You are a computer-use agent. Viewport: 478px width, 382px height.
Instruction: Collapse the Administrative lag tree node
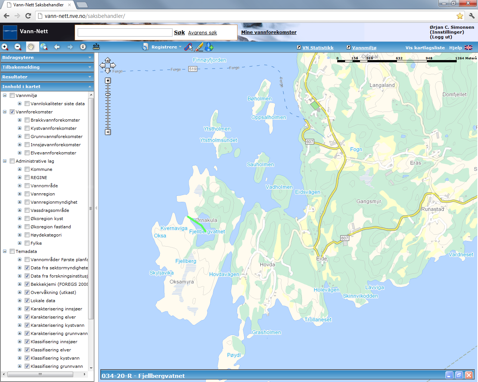5,161
